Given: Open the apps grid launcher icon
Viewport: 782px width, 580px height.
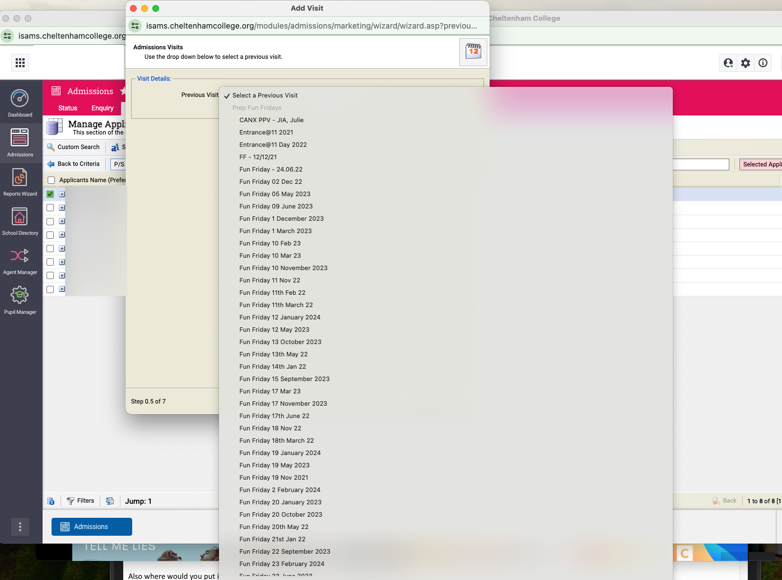Looking at the screenshot, I should pyautogui.click(x=20, y=63).
